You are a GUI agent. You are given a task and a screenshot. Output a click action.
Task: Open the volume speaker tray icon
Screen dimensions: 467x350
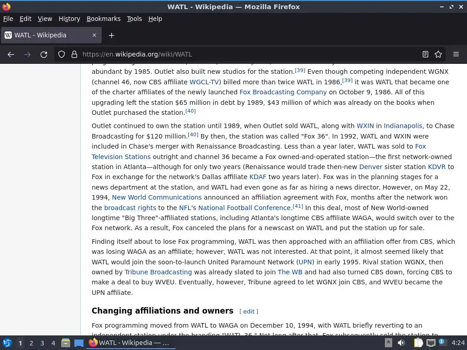pyautogui.click(x=401, y=343)
